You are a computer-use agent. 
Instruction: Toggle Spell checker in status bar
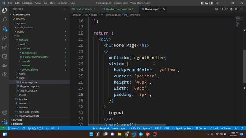coord(214,128)
